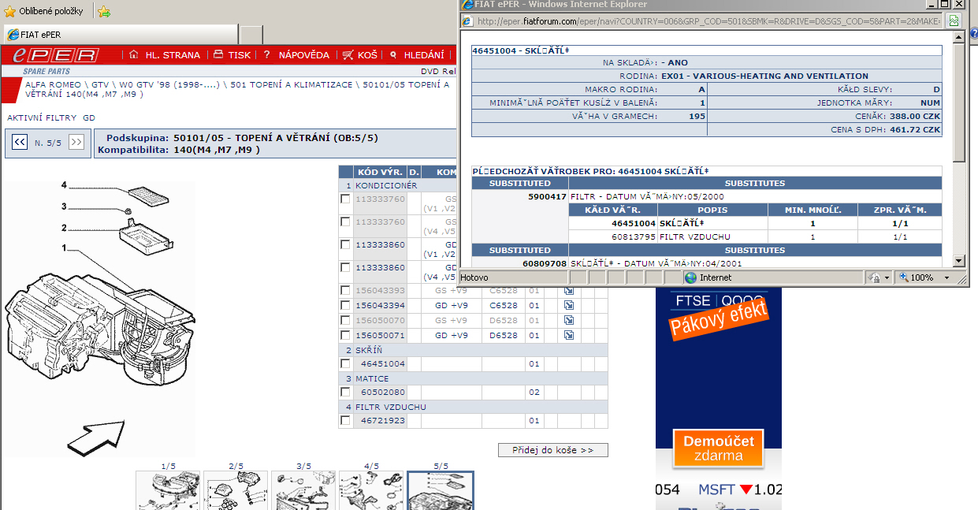Click detail icon in row 156050071

coord(569,336)
